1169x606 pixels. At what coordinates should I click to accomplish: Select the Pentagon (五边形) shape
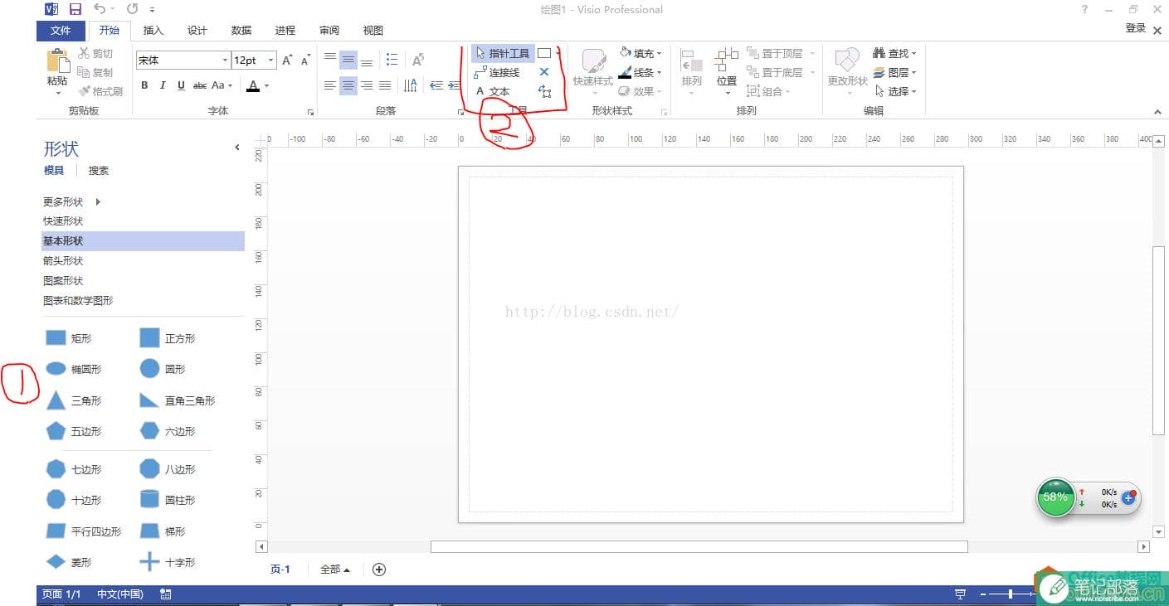coord(74,431)
